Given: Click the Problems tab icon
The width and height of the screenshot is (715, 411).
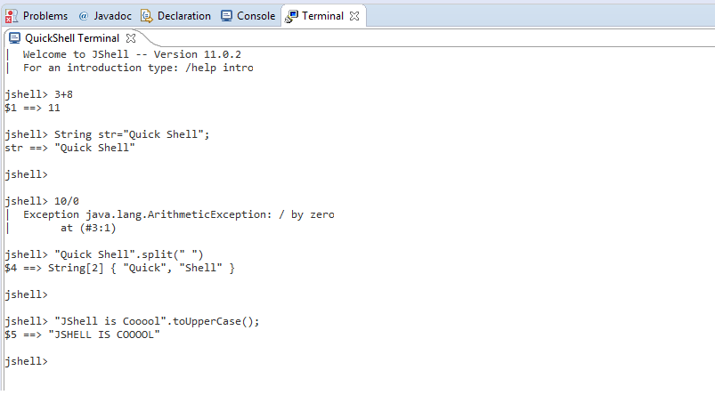Looking at the screenshot, I should point(12,16).
